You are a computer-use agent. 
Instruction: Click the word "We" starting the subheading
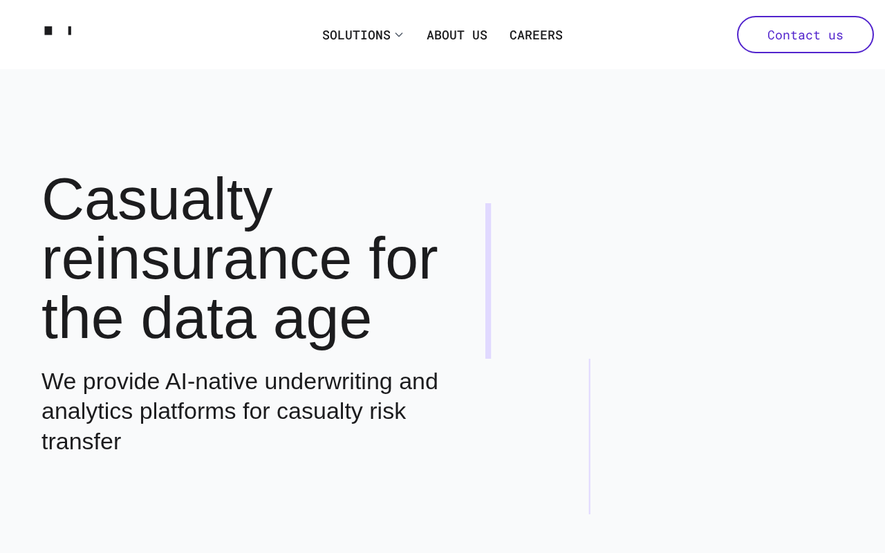[x=57, y=381]
